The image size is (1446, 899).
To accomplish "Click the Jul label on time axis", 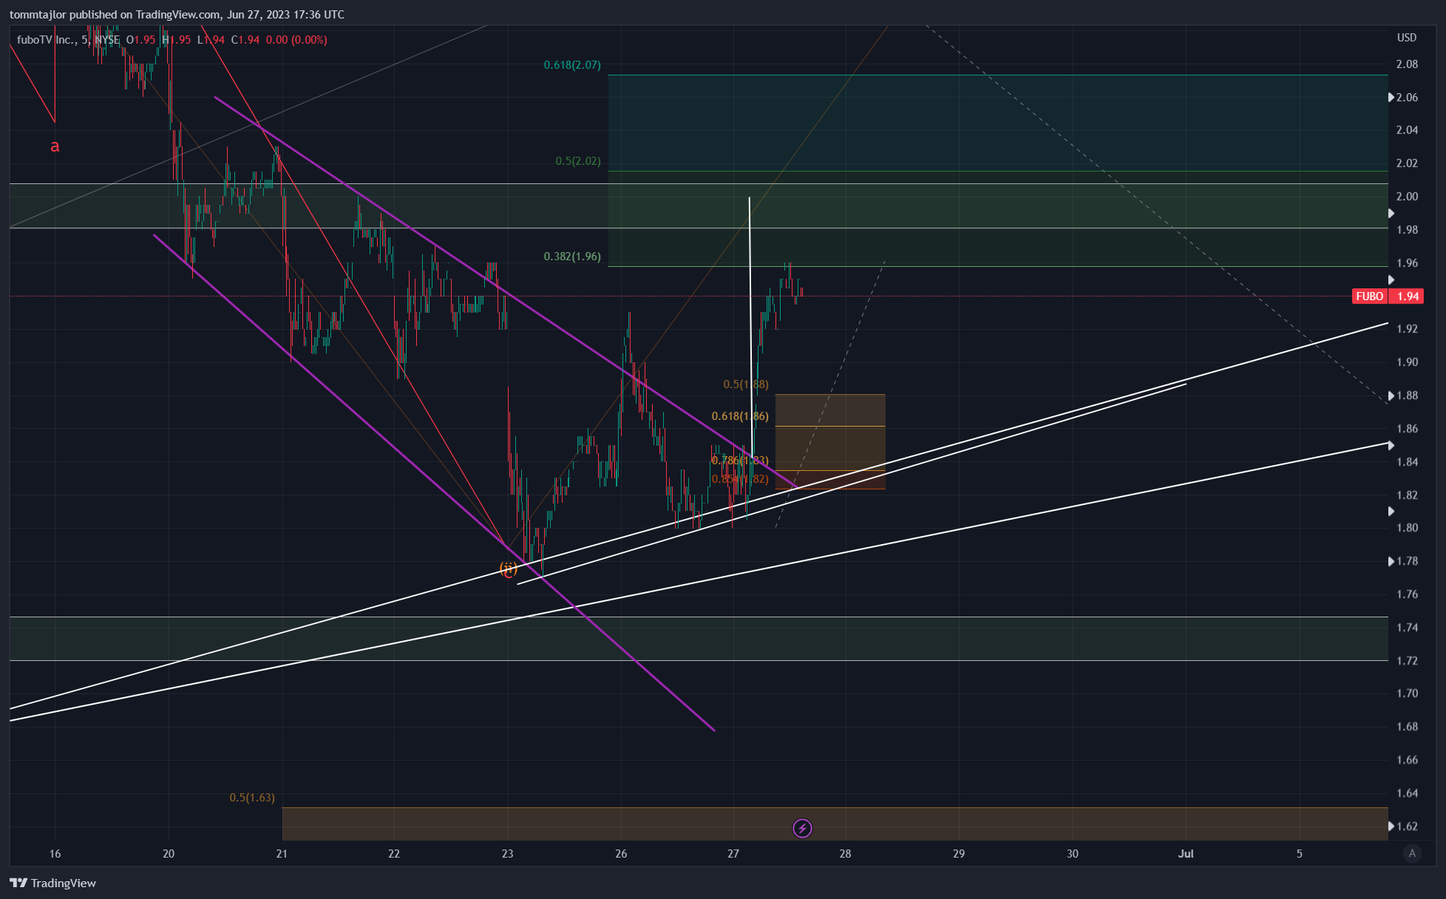I will pos(1186,854).
